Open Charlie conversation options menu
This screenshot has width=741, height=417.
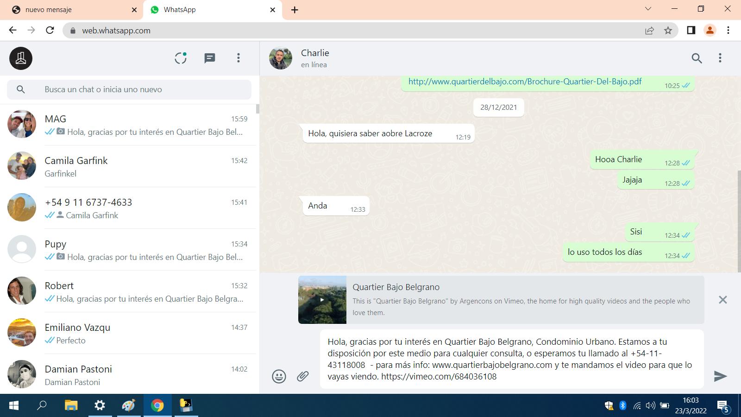tap(720, 58)
